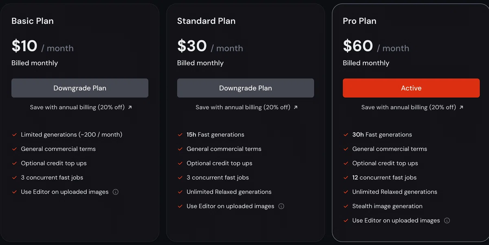Click checkmark beside 15h Fast generations

[180, 134]
